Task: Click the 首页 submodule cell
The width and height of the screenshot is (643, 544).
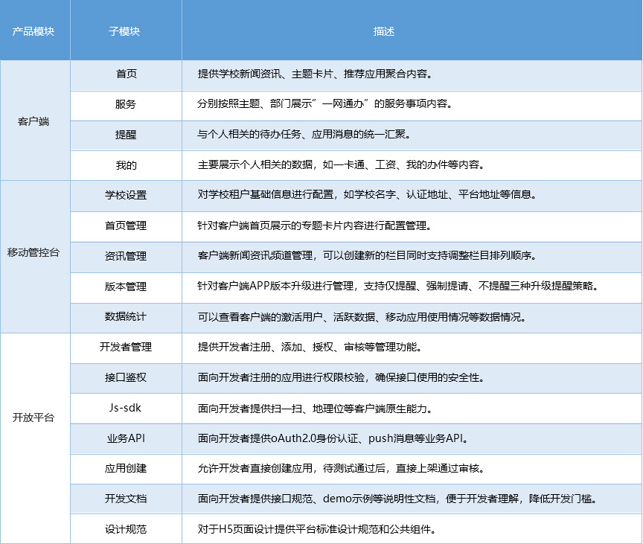Action: click(x=126, y=74)
